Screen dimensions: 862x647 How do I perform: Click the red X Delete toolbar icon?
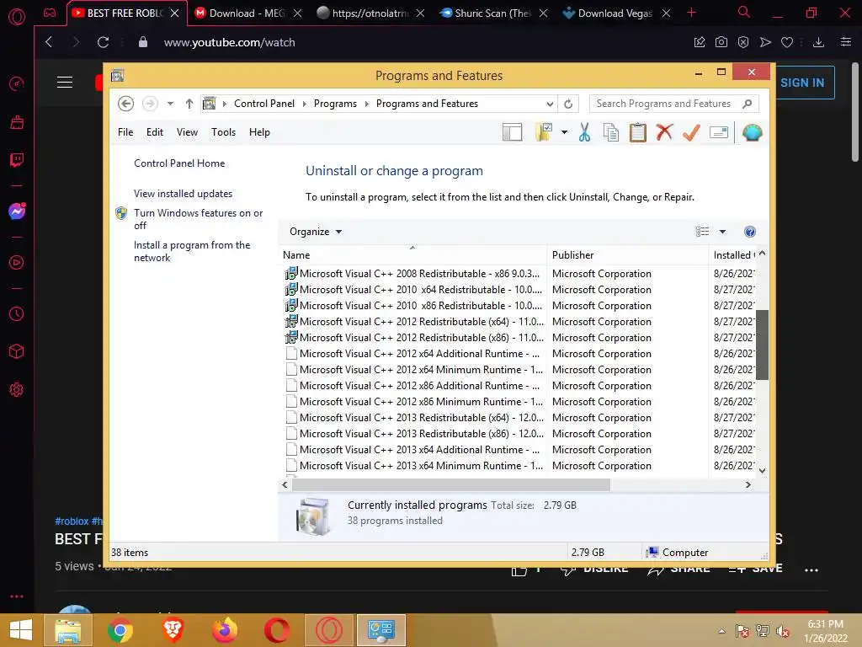664,132
